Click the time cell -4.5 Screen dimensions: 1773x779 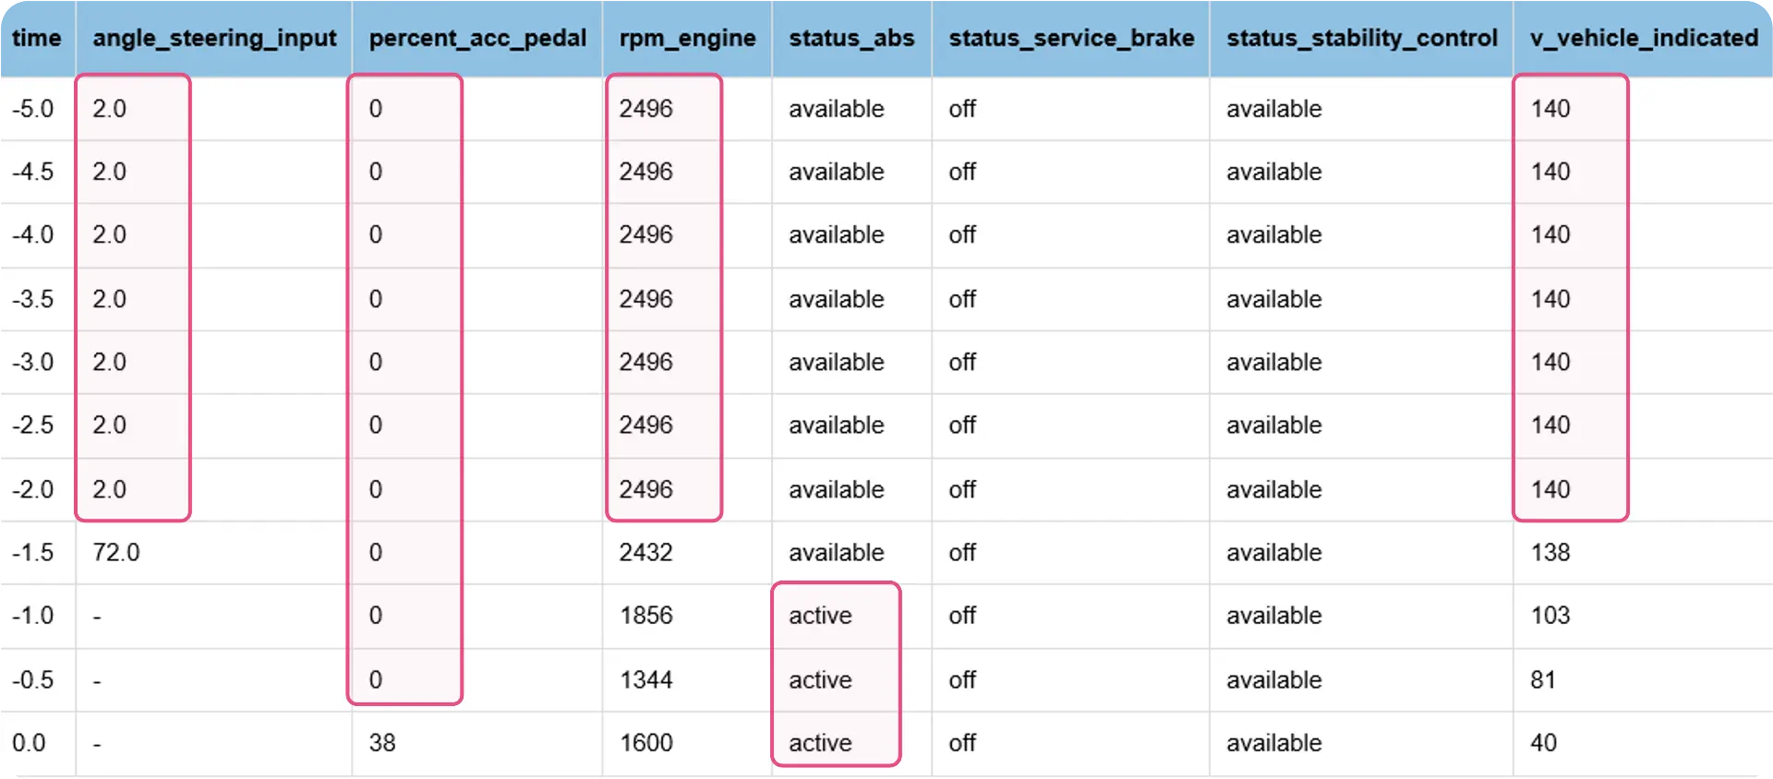33,172
